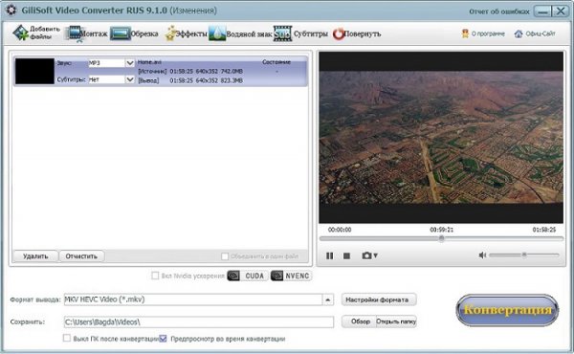This screenshot has width=574, height=354.
Task: Click the video seek bar
Action: click(x=441, y=238)
